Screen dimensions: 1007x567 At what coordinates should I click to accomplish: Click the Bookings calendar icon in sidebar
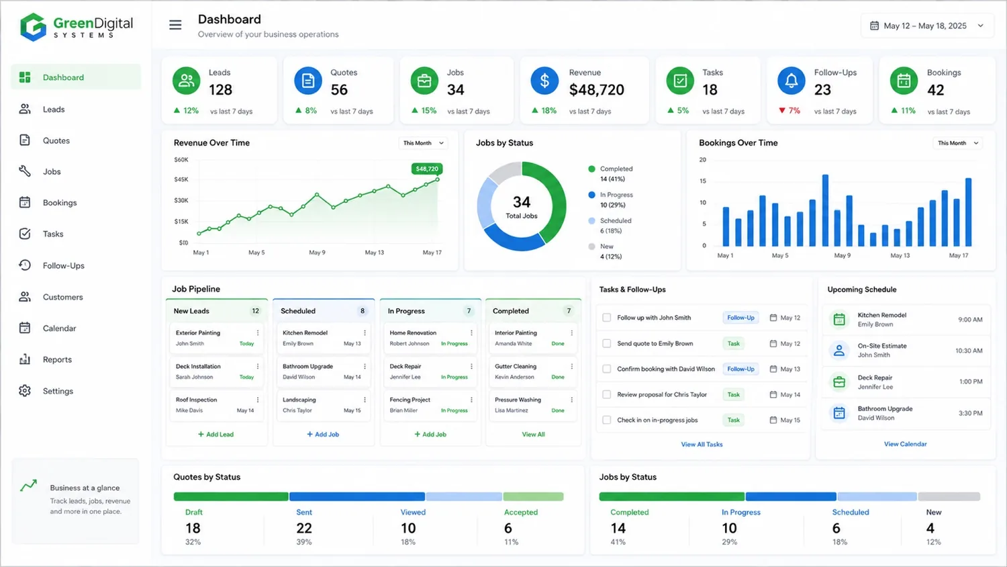25,202
